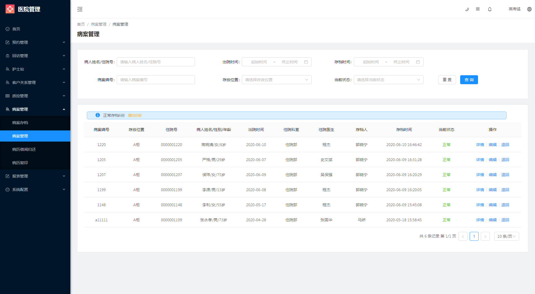This screenshot has height=294, width=535.
Task: Click 退回 for record 1207
Action: (505, 175)
